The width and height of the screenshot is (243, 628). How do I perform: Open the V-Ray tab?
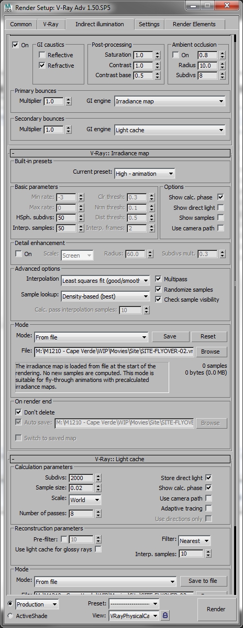(51, 24)
